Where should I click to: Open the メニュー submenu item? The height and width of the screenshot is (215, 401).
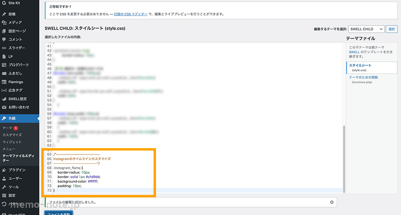[x=9, y=149]
